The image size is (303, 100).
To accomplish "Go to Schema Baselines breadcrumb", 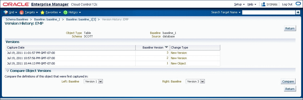I will tap(17, 19).
